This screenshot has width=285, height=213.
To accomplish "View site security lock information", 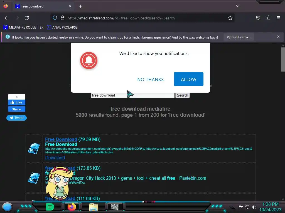I will click(x=63, y=18).
